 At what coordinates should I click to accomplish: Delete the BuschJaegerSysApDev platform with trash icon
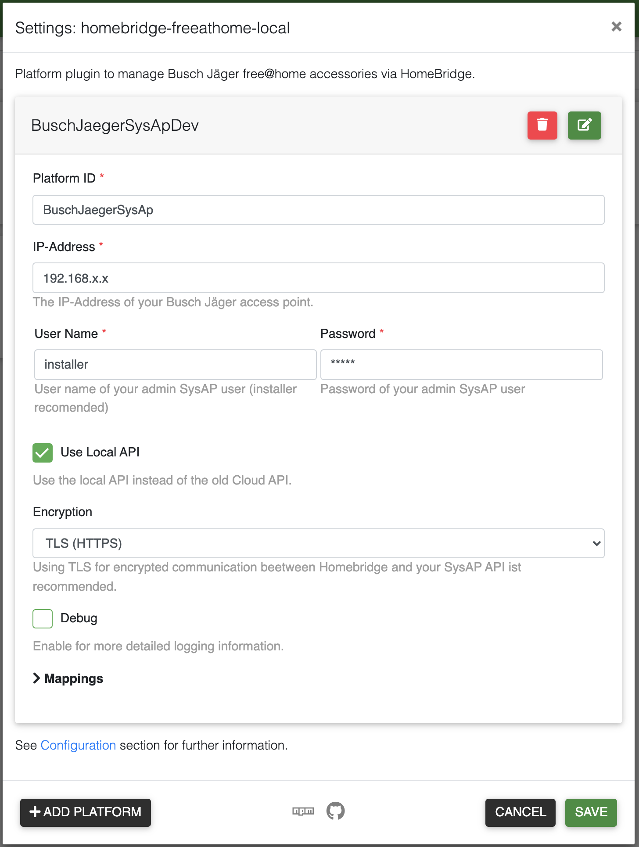[542, 126]
